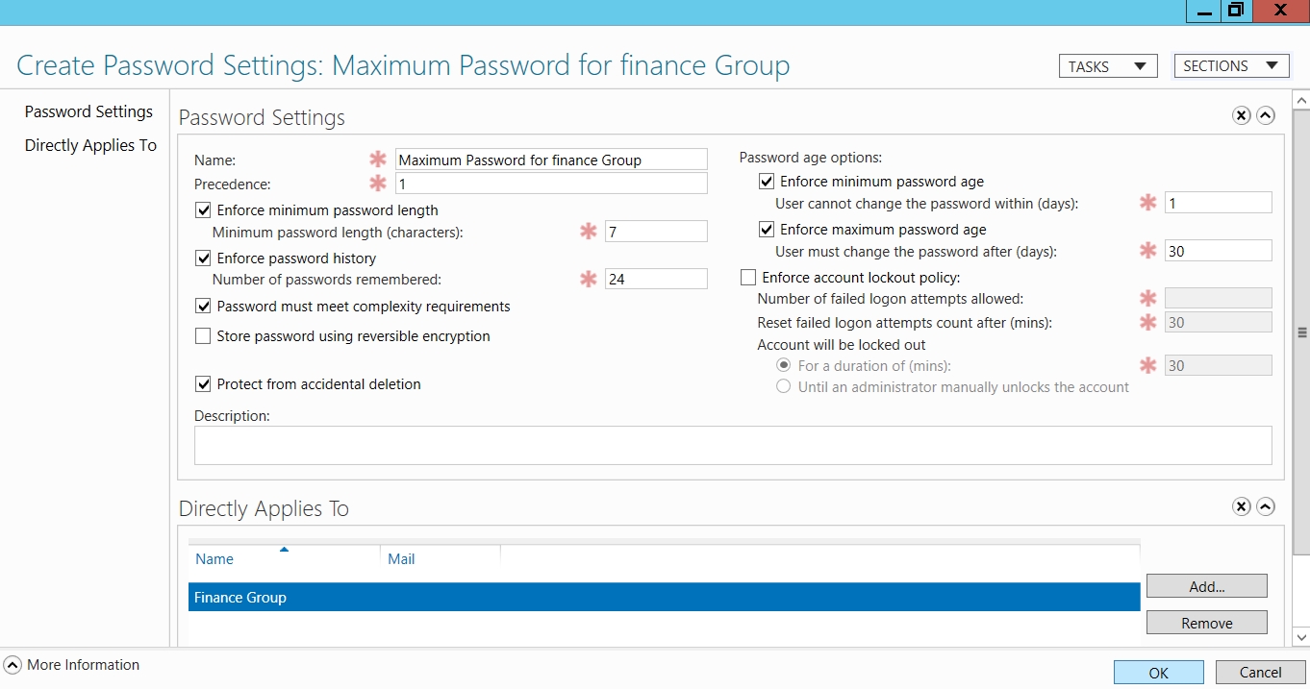Jump to Directly Applies To in navigation

(90, 146)
